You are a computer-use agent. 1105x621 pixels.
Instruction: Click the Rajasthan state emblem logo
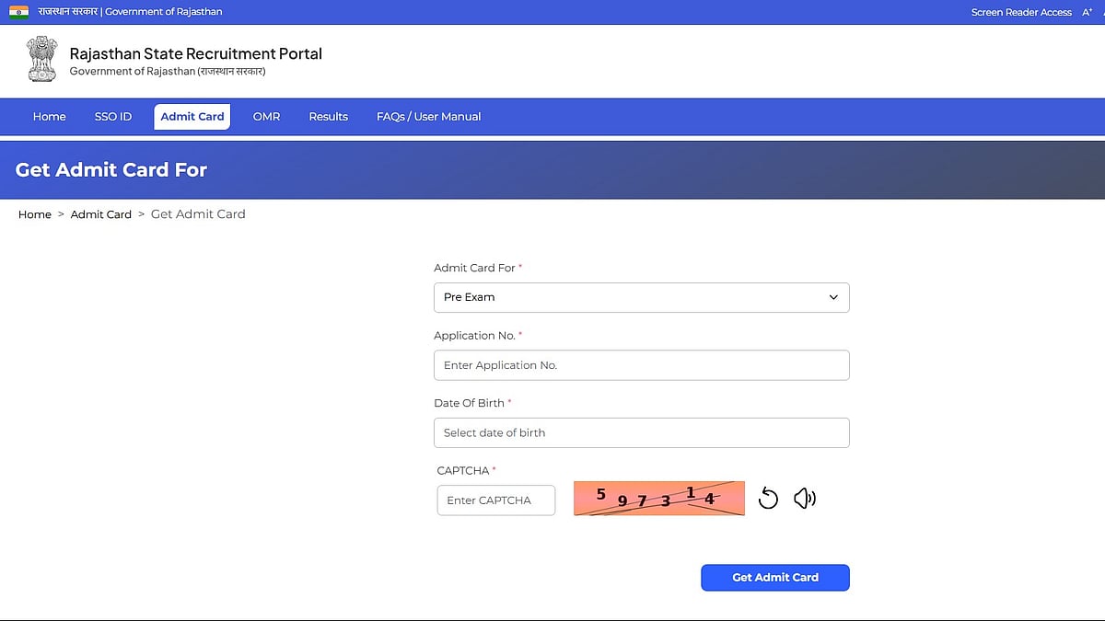pos(41,59)
